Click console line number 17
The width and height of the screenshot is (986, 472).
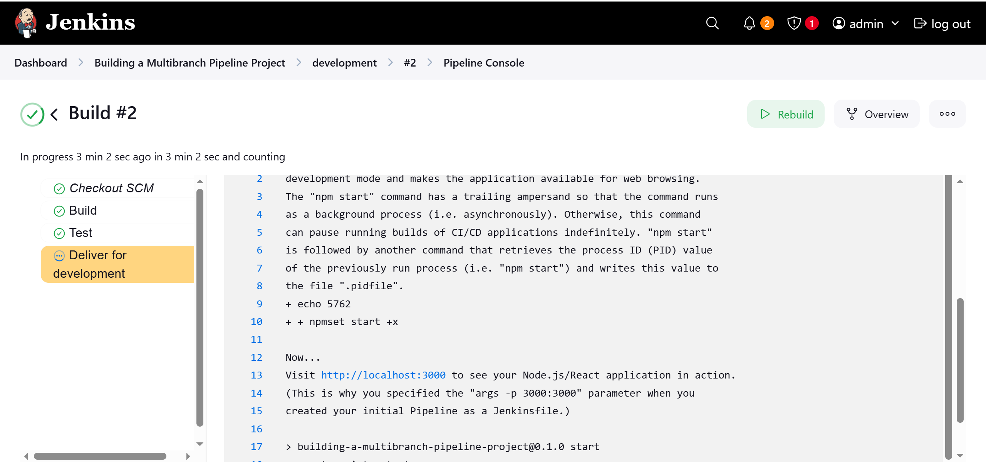257,447
